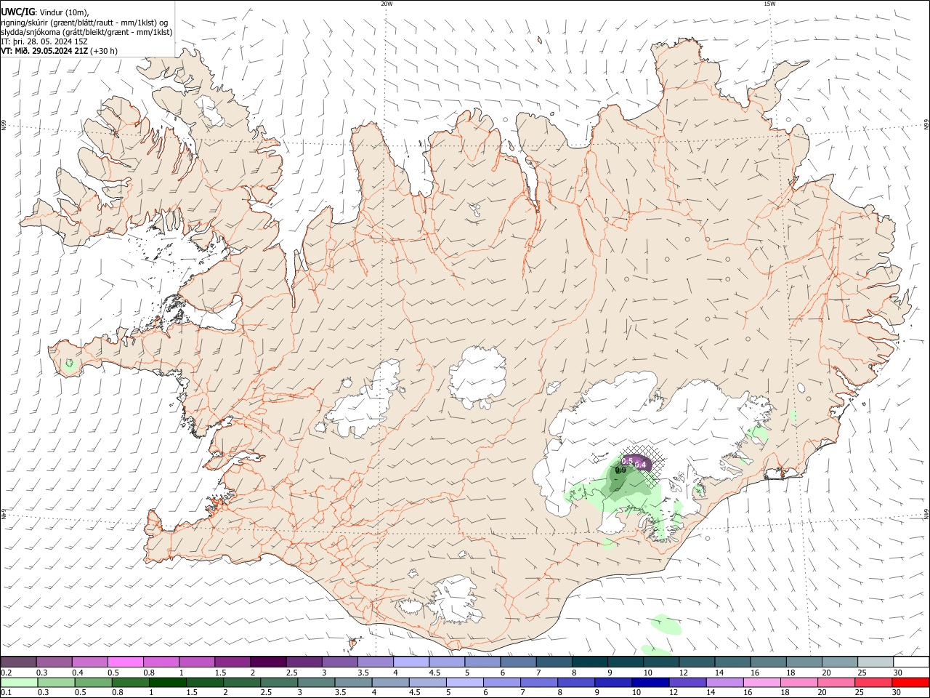930x698 pixels.
Task: Click the '0.5' value in the purple snow area
Action: coord(627,461)
